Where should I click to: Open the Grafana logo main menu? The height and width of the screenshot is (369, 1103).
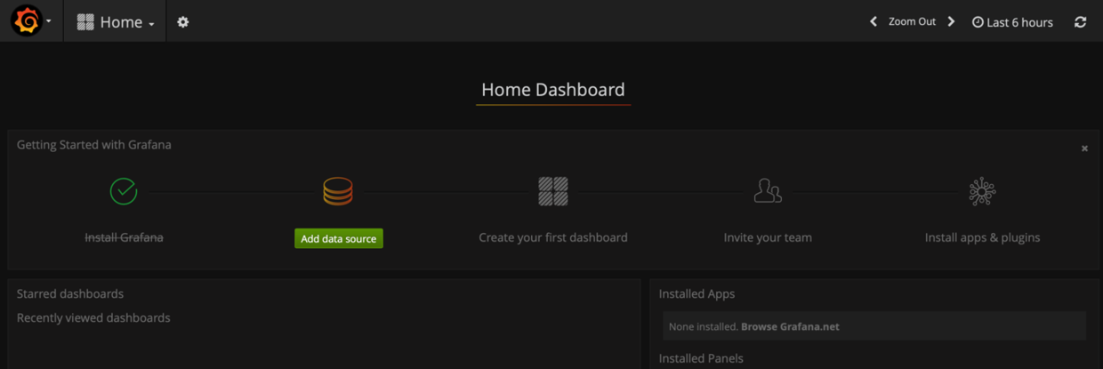pyautogui.click(x=27, y=21)
